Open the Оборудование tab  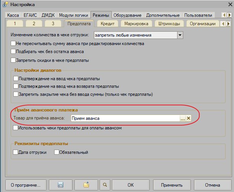(x=127, y=15)
